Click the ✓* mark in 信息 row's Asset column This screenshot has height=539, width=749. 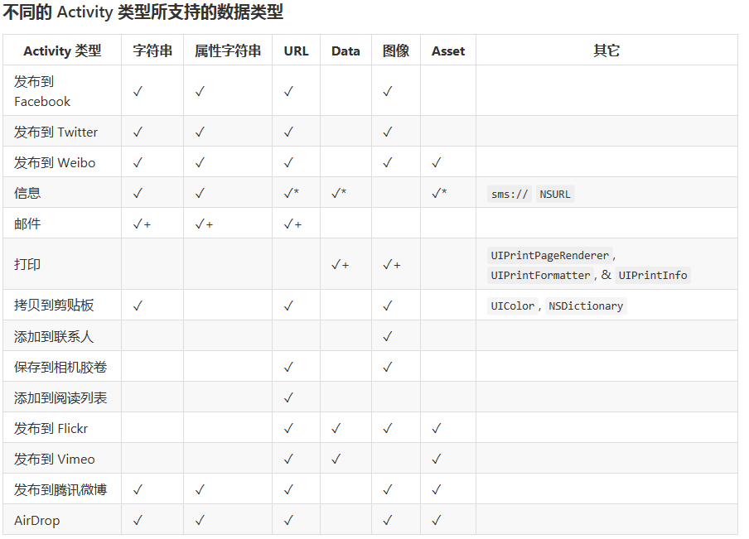[439, 193]
